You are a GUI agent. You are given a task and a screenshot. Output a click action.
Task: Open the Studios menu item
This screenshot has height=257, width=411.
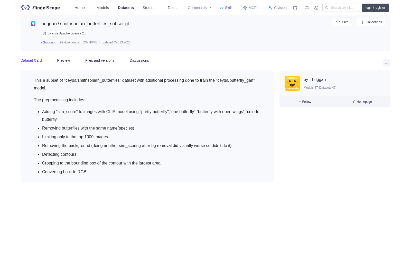tap(149, 8)
